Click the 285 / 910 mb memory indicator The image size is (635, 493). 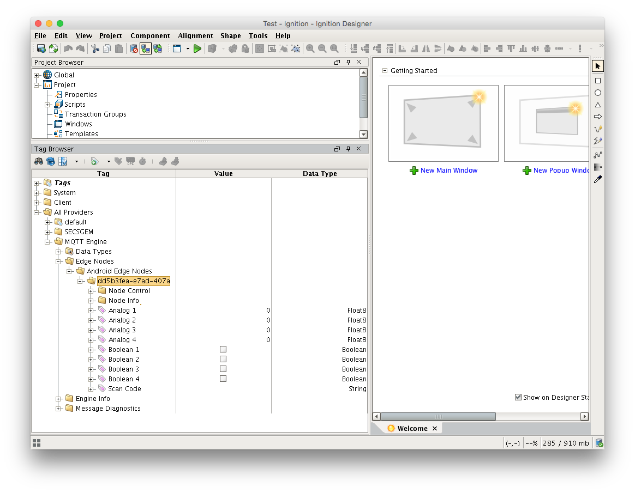click(x=566, y=443)
